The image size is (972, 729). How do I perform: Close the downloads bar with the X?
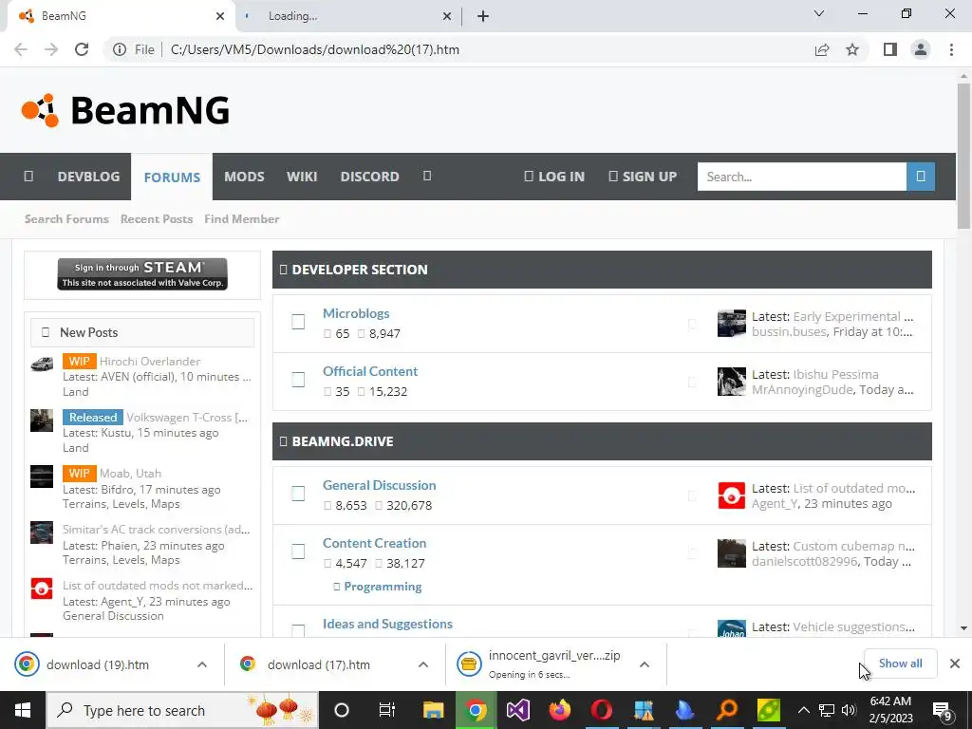[x=955, y=664]
